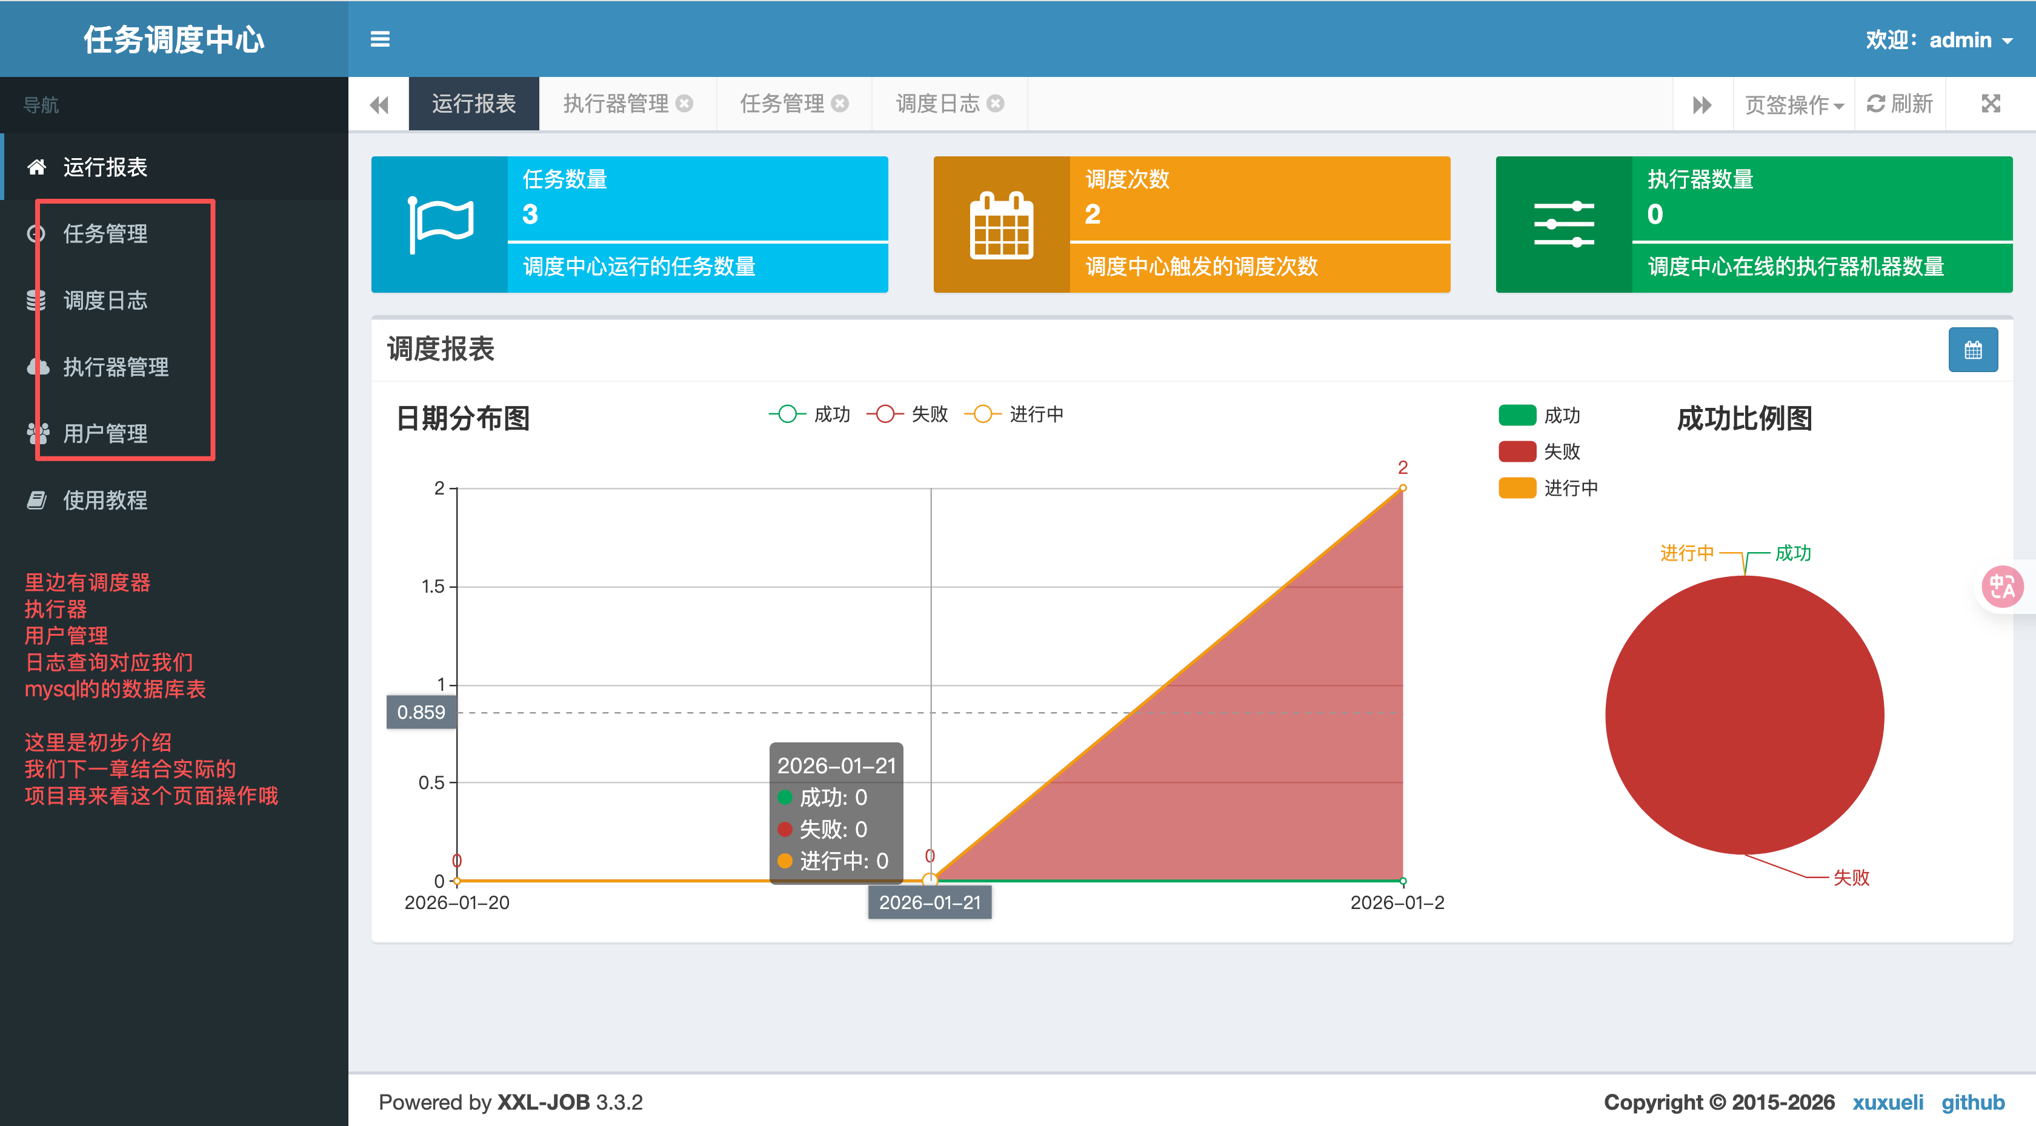Close the 任务管理 tab
This screenshot has width=2036, height=1126.
[840, 104]
